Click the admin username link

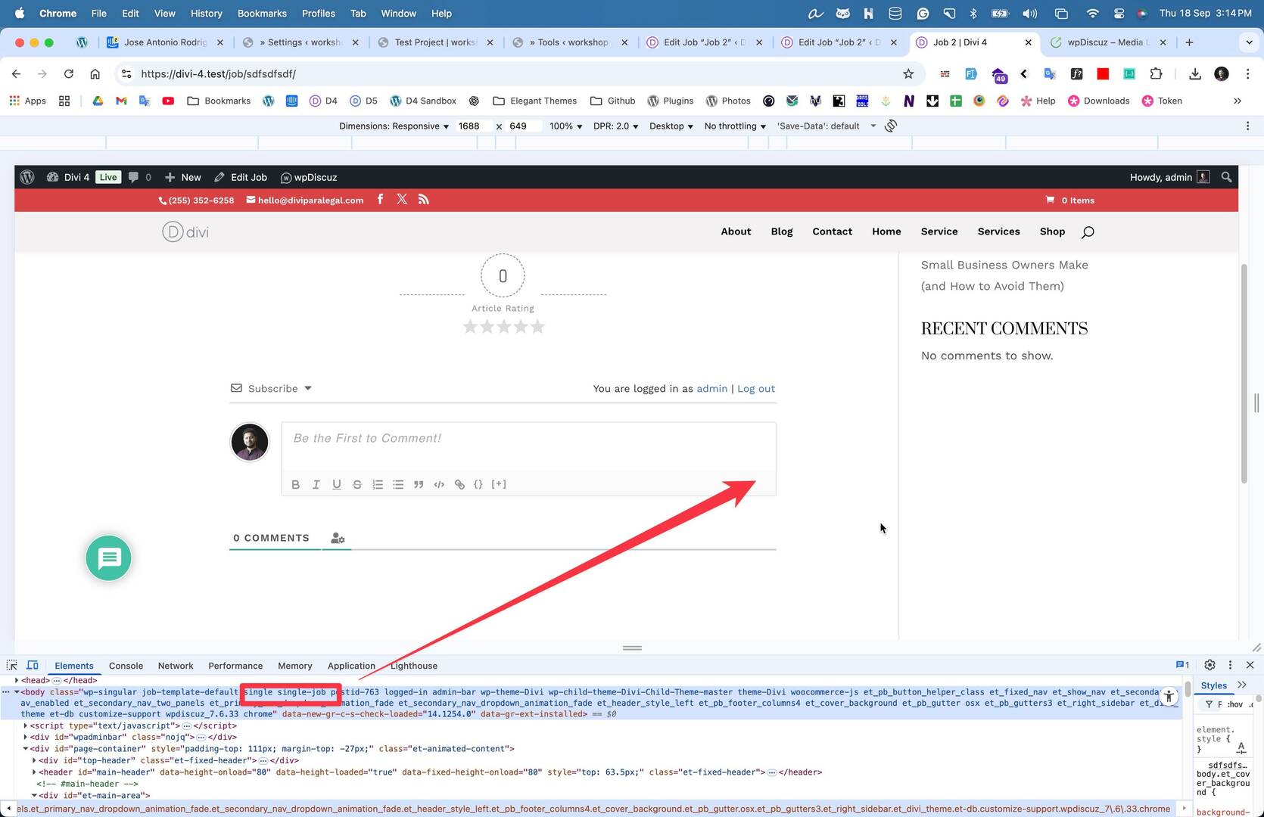point(711,389)
